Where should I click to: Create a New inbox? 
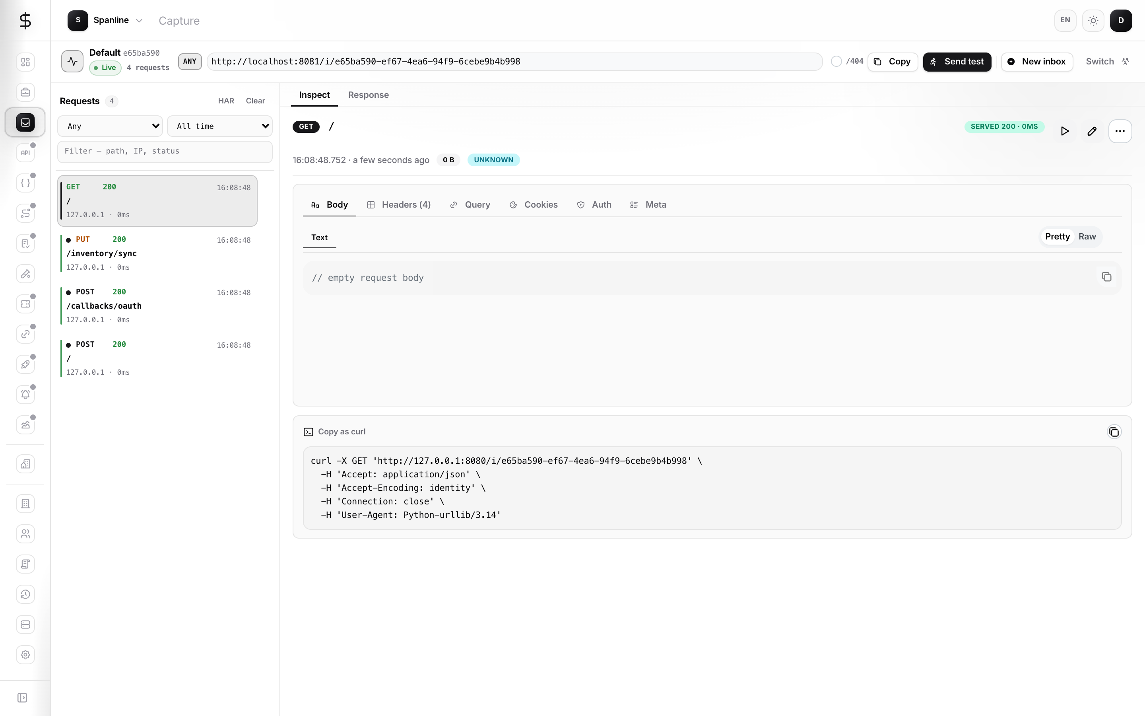click(x=1036, y=62)
